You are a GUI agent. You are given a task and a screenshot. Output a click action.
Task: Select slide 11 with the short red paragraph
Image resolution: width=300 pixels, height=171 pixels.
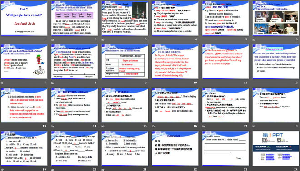click(x=225, y=62)
